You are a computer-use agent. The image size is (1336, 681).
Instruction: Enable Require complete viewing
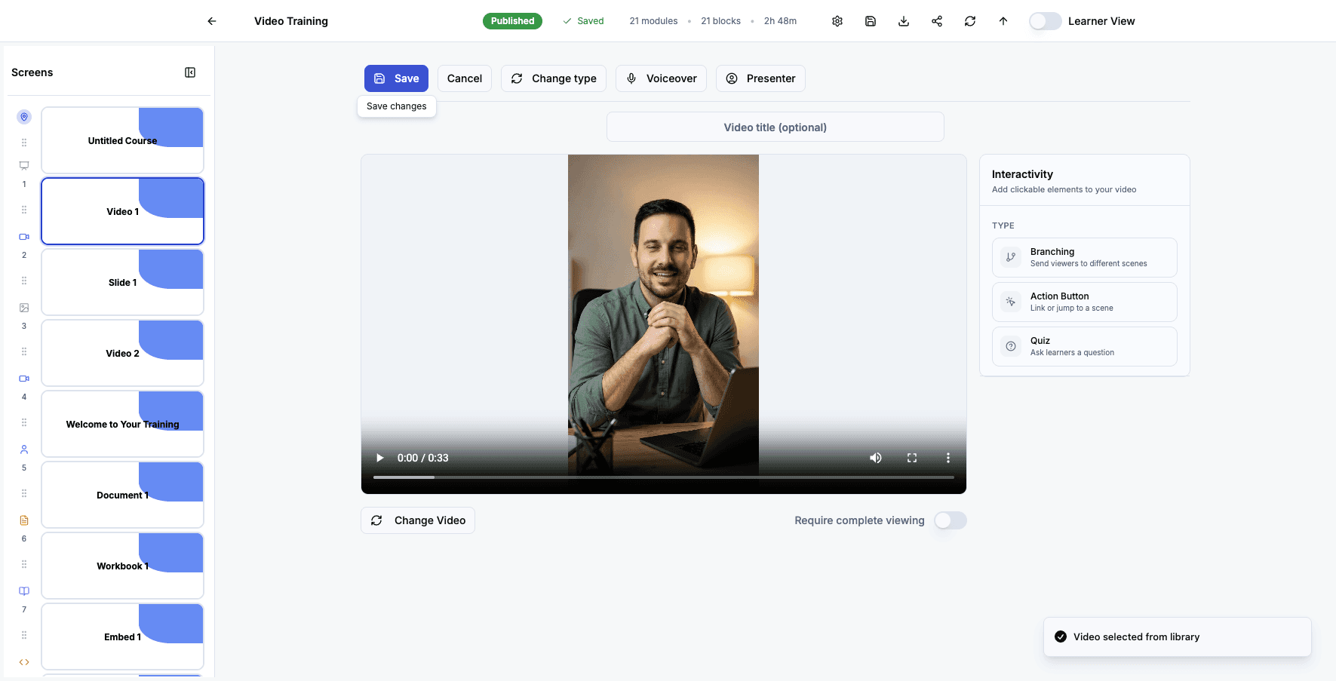click(x=950, y=520)
